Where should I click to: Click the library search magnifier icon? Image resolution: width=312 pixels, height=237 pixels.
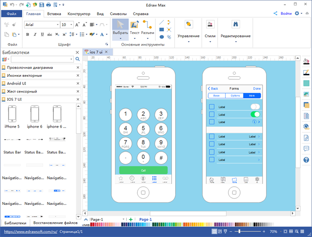click(x=77, y=59)
